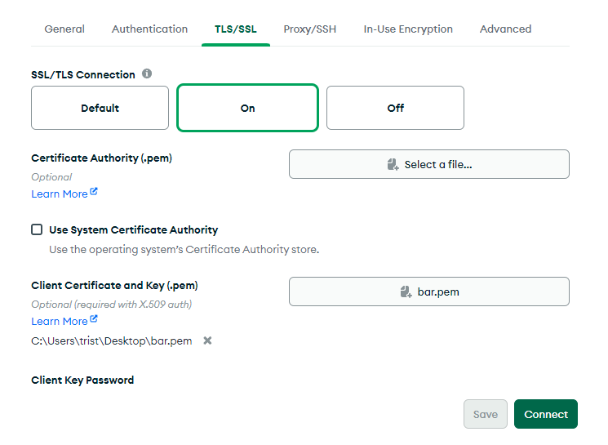Open external link icon beside Client Certificate Learn More
The width and height of the screenshot is (608, 445).
click(x=94, y=320)
